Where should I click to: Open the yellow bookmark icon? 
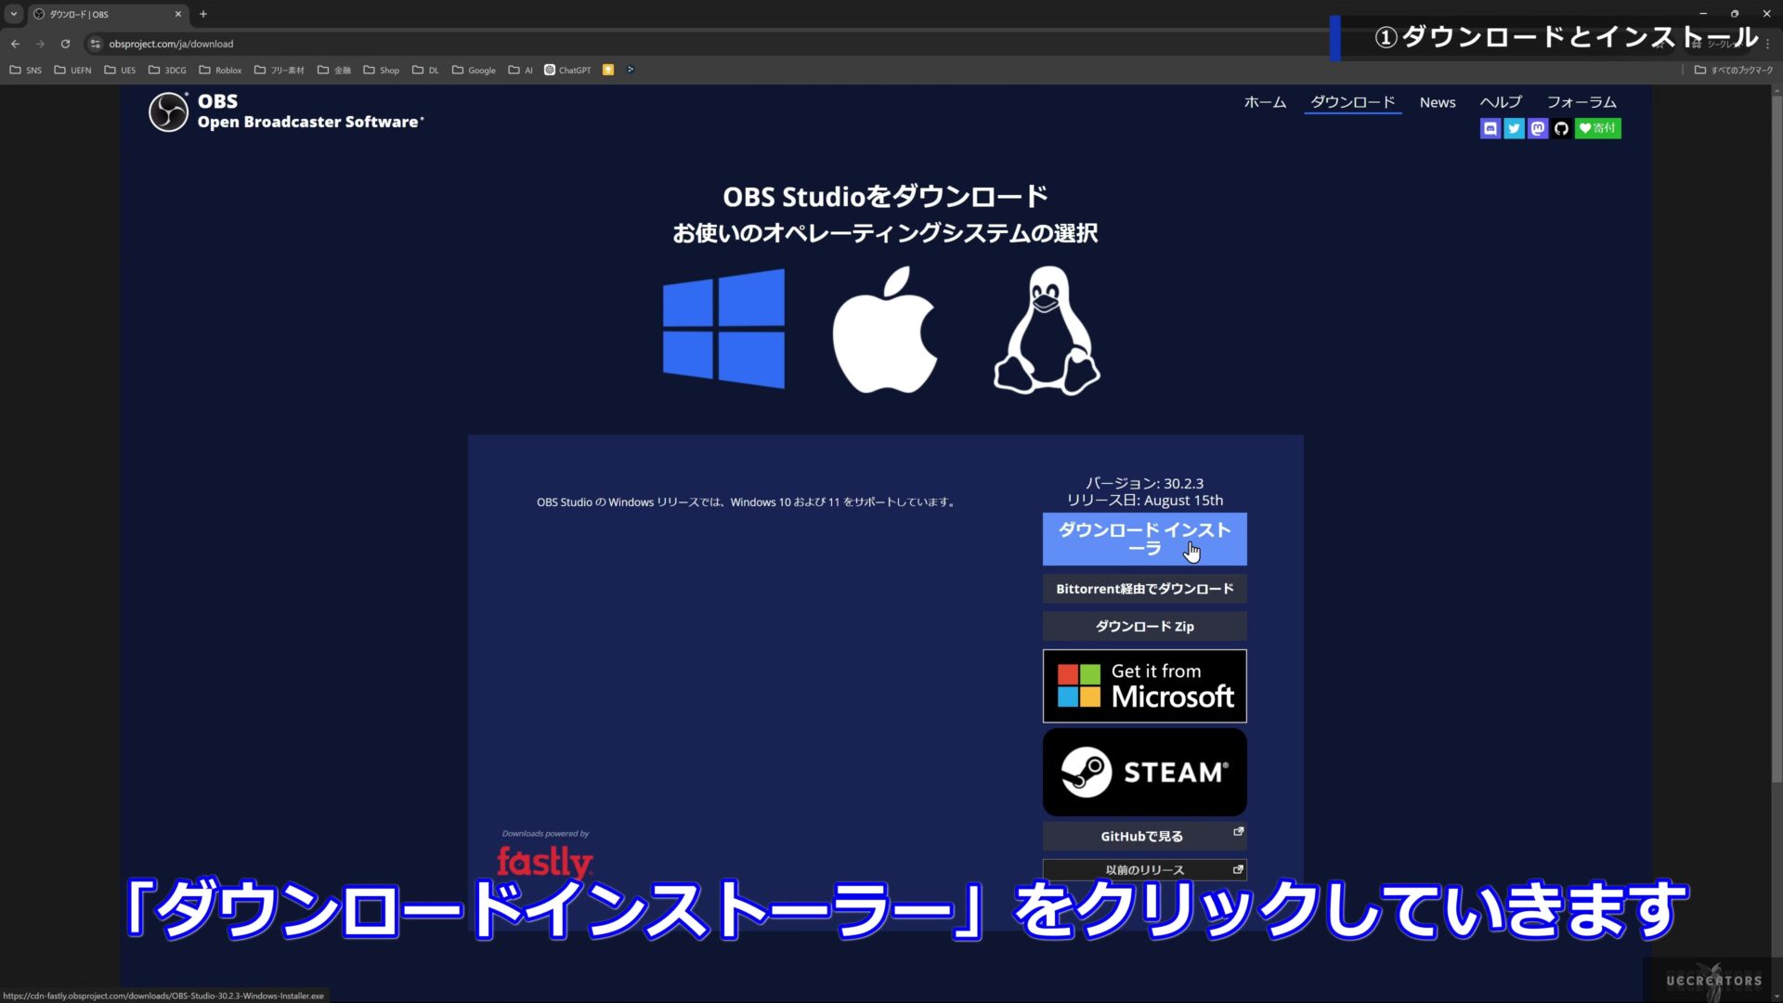608,70
